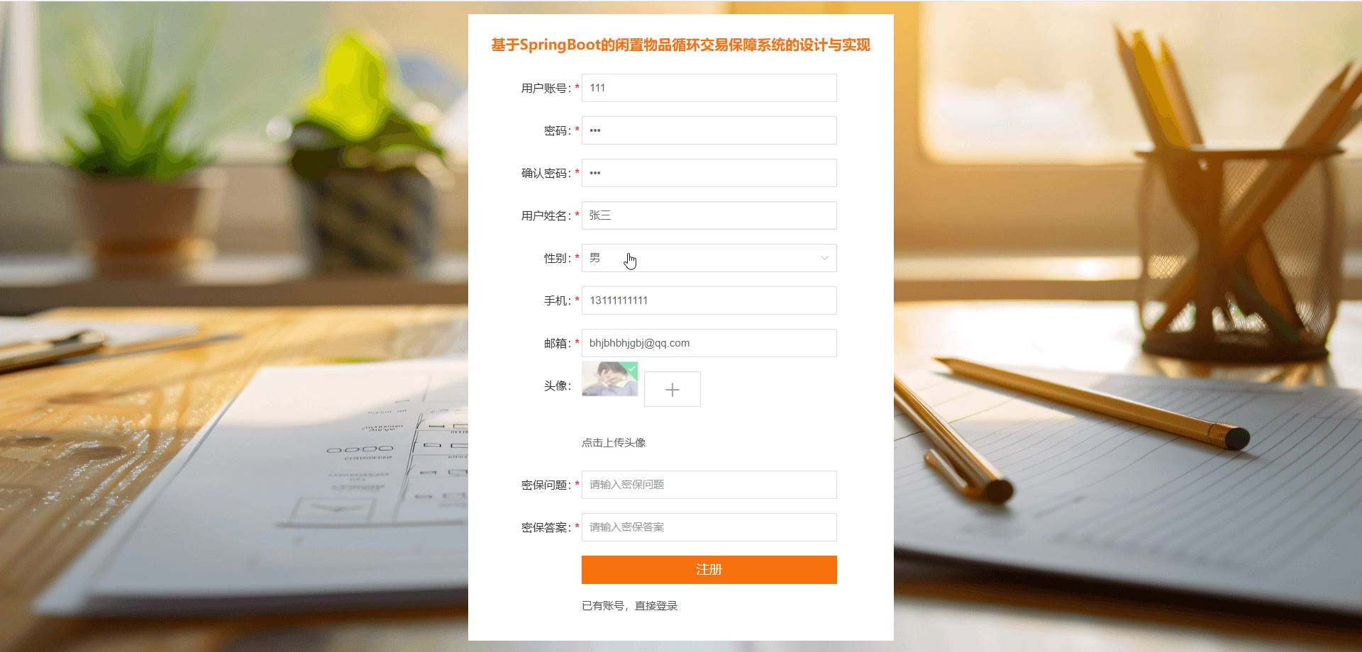Image resolution: width=1362 pixels, height=652 pixels.
Task: Click the 手机 number input
Action: pos(709,300)
